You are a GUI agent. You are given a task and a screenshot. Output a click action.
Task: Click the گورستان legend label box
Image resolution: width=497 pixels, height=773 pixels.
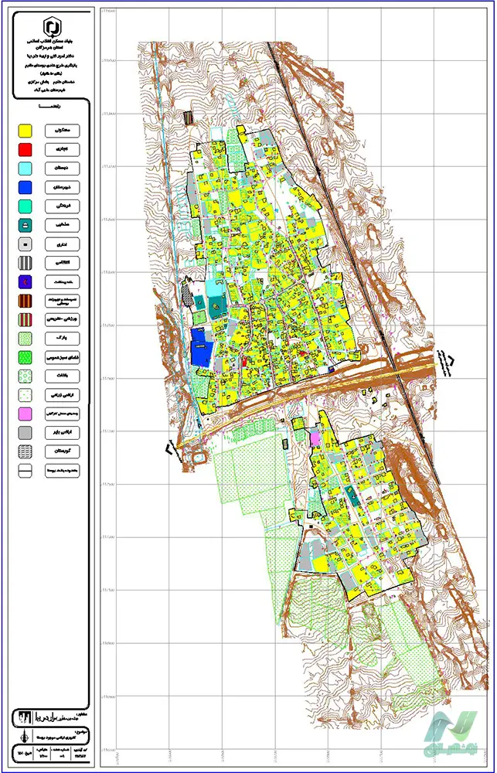pos(63,451)
